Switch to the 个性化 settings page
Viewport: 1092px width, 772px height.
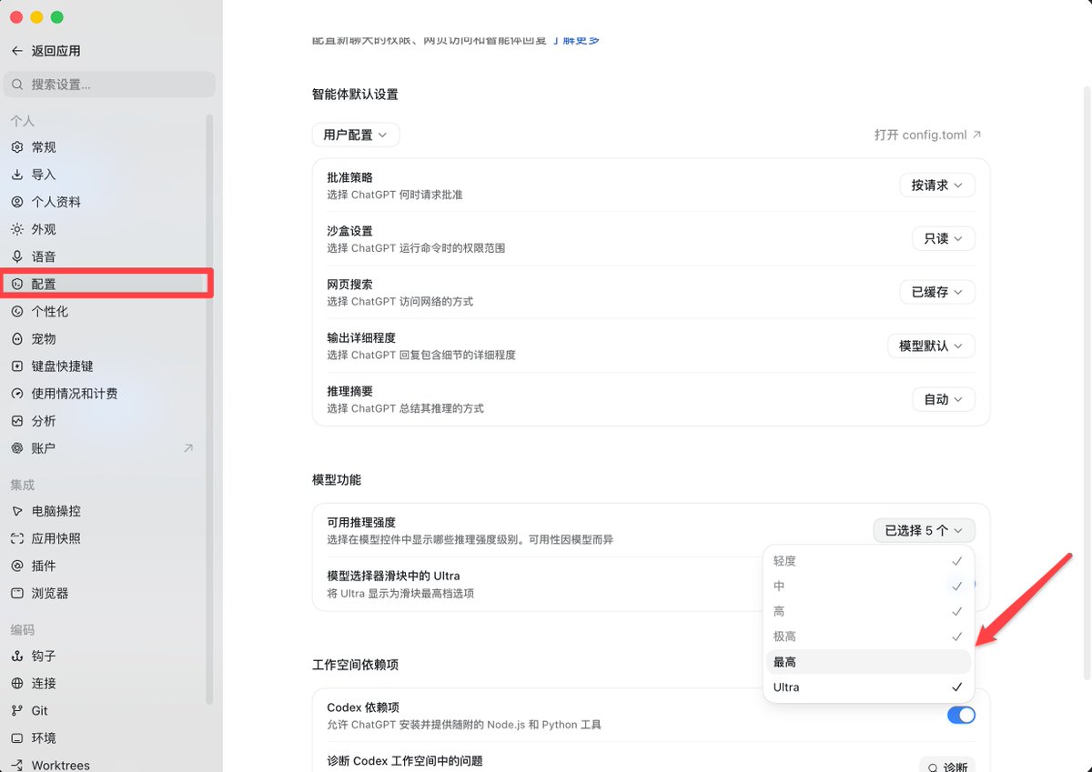(105, 311)
